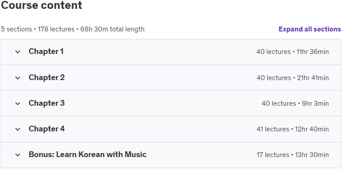Screen dimensions: 342x169
Task: Expand Chapter 1 using its chevron arrow
Action: coord(18,52)
